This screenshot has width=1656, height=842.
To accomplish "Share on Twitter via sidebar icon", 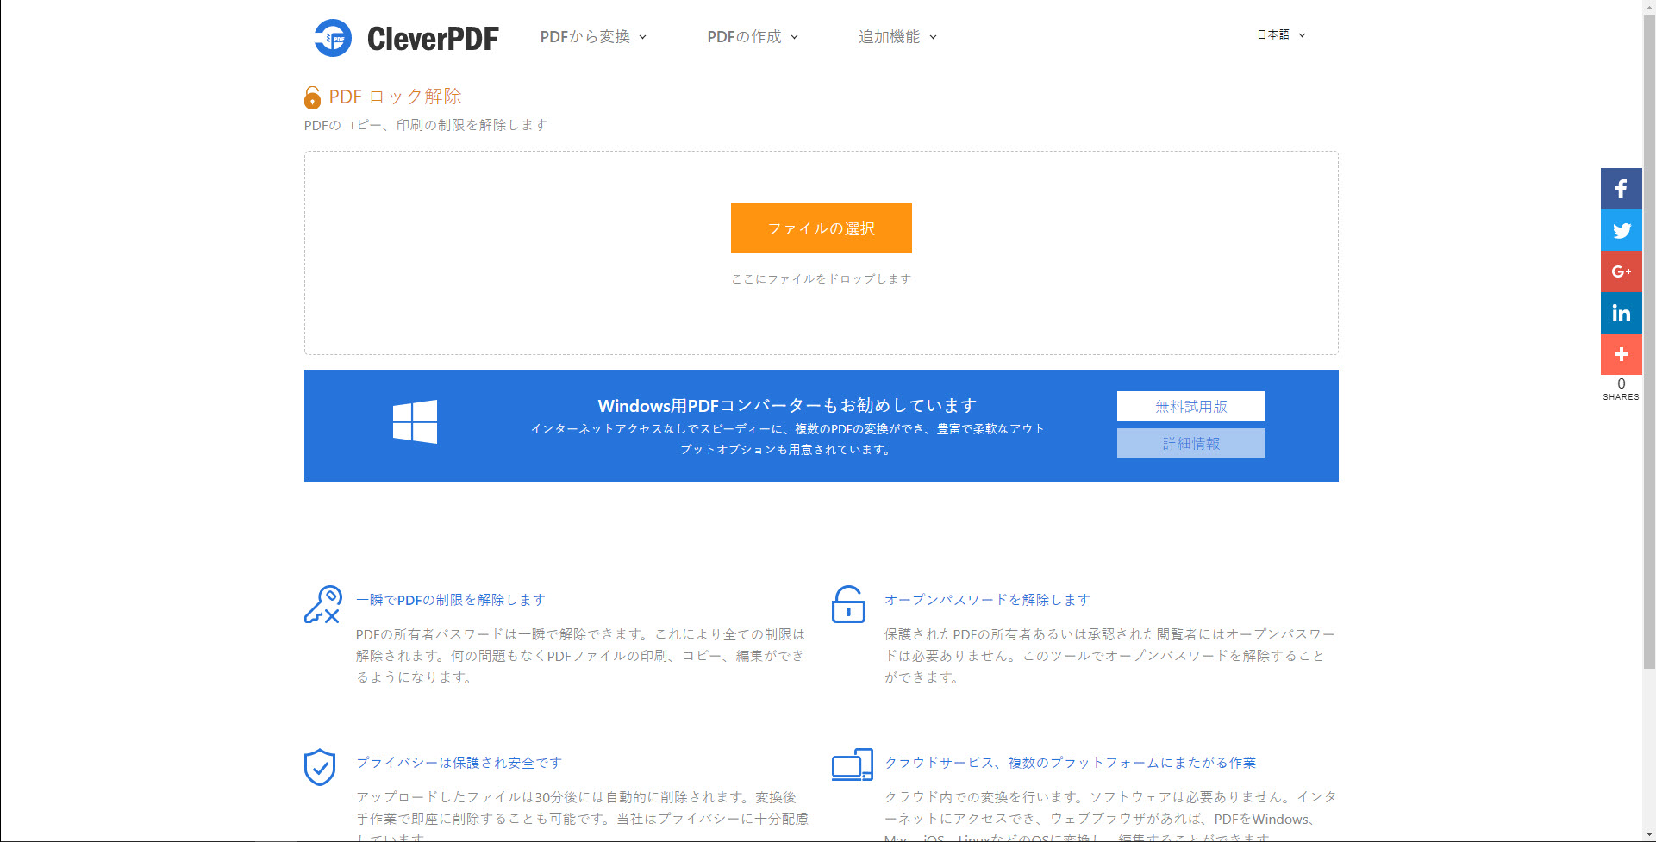I will coord(1621,230).
